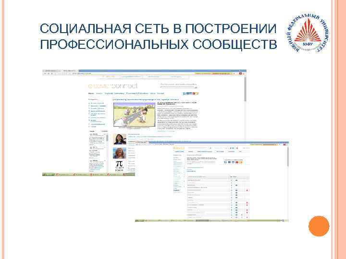Click the red social icon in Elsevier Connect header
The height and width of the screenshot is (259, 346).
click(x=194, y=94)
